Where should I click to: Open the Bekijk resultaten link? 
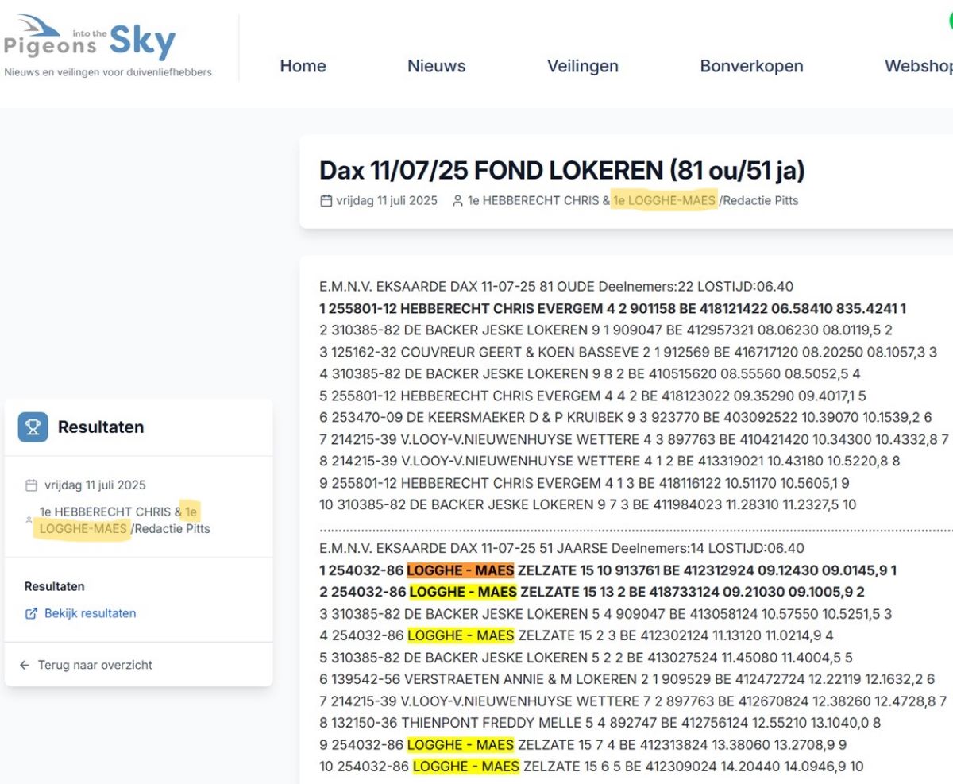coord(90,614)
